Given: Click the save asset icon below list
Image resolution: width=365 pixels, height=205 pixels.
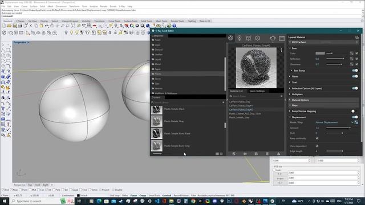Looking at the screenshot, I should (x=256, y=154).
